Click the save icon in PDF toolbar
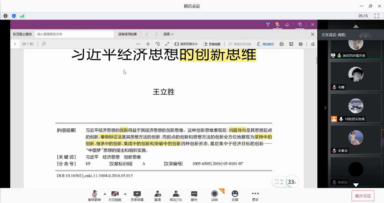 (291, 44)
